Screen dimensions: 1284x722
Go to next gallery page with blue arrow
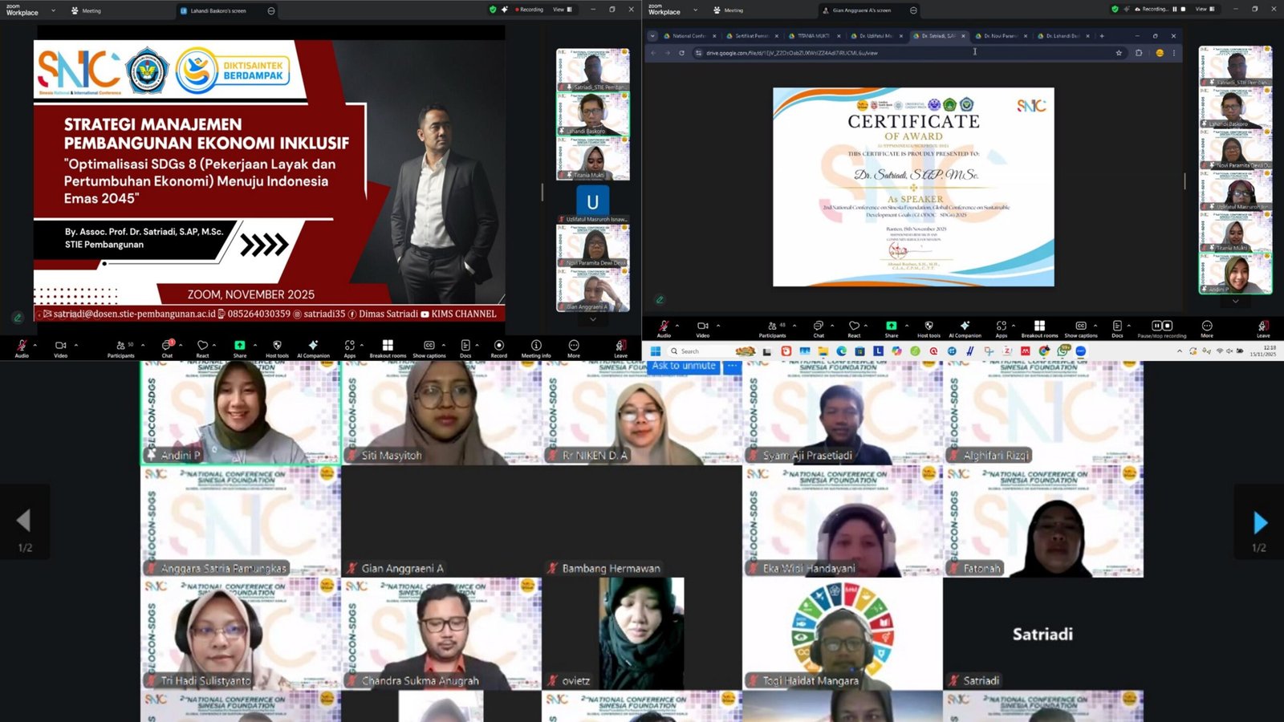coord(1259,523)
